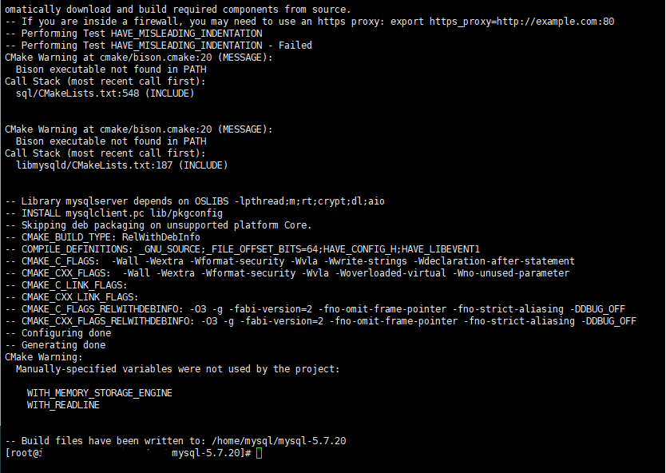Click the libmysqld/CMakeLists.txt:187 call stack line

(x=121, y=165)
